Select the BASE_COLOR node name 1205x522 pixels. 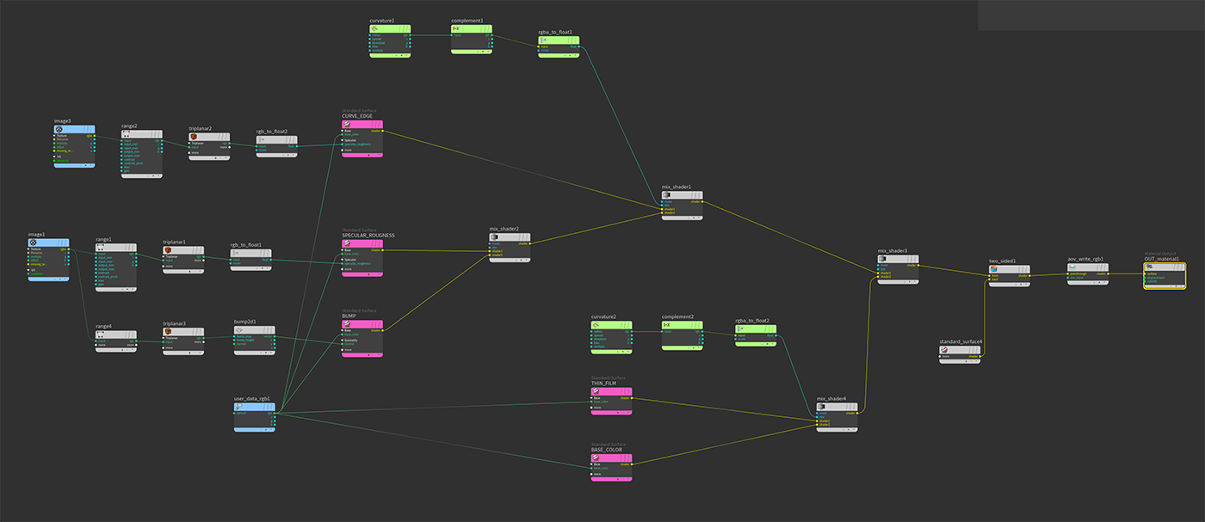606,449
